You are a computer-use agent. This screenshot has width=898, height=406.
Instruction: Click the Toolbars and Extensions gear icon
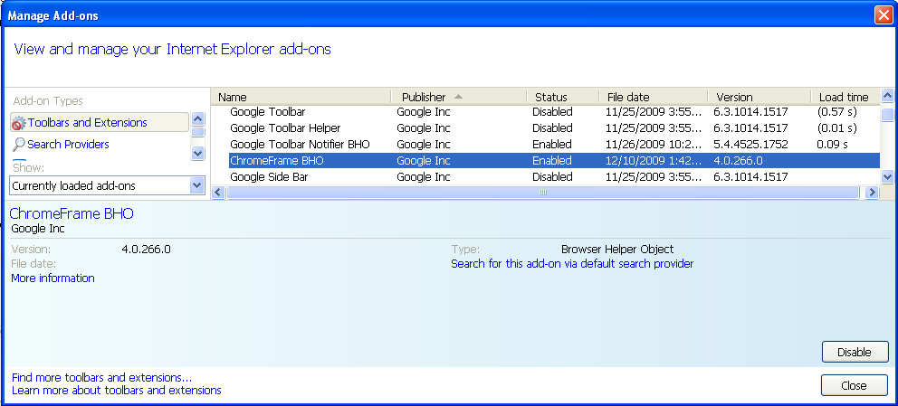pos(19,123)
